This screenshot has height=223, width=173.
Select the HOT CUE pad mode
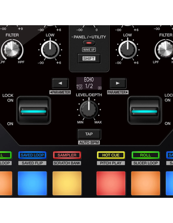point(111,155)
